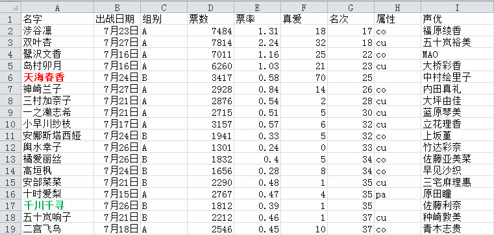Select column A header
The image size is (494, 235).
58,6
